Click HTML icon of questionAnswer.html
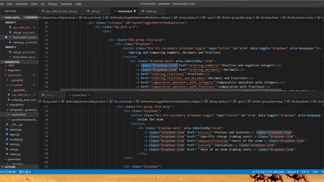Image resolution: width=324 pixels, height=182 pixels. [9, 120]
